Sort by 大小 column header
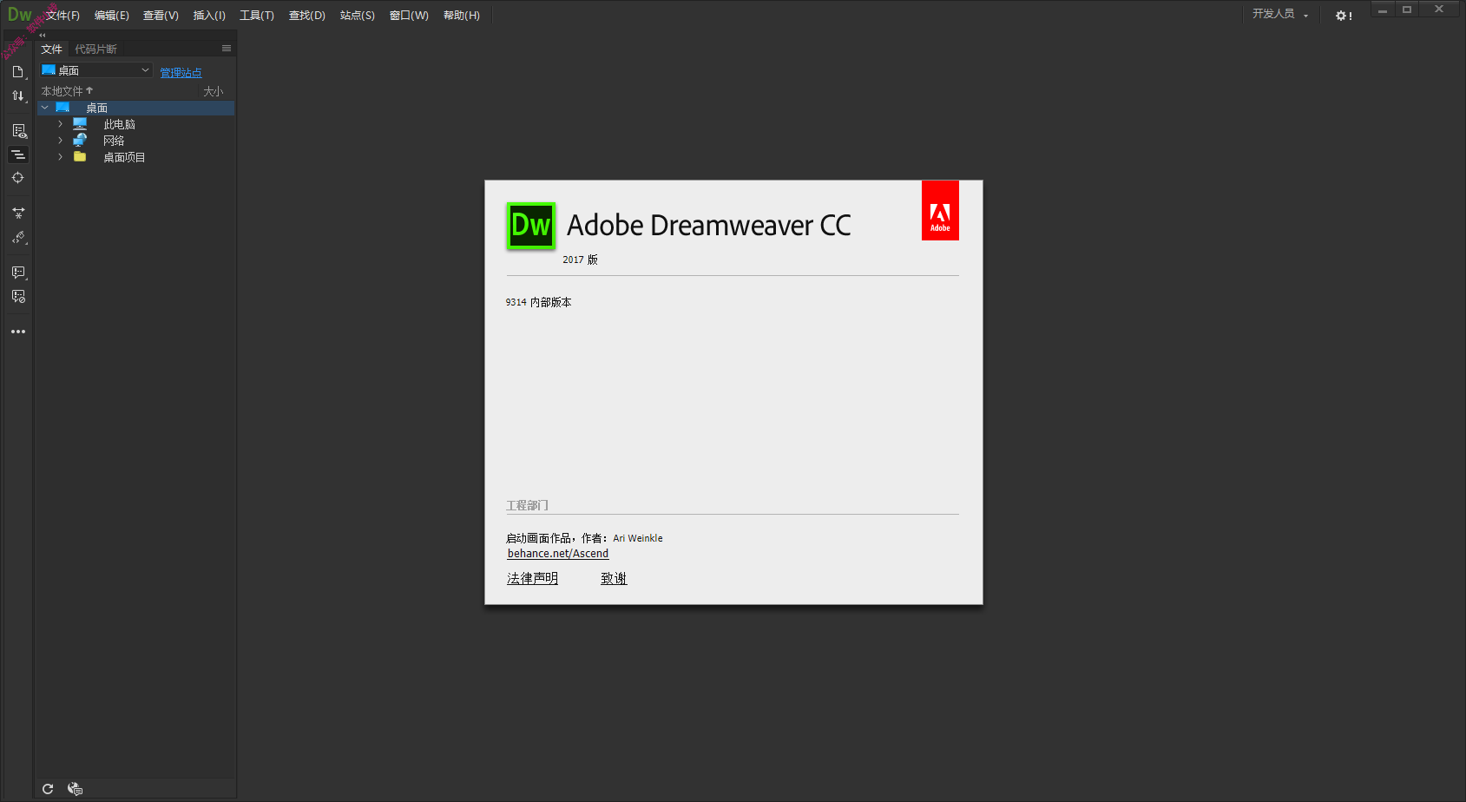The image size is (1466, 802). tap(214, 91)
